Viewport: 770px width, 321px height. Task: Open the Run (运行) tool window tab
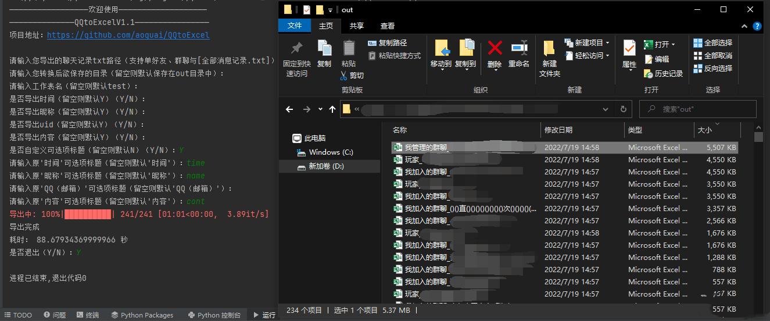click(x=264, y=315)
